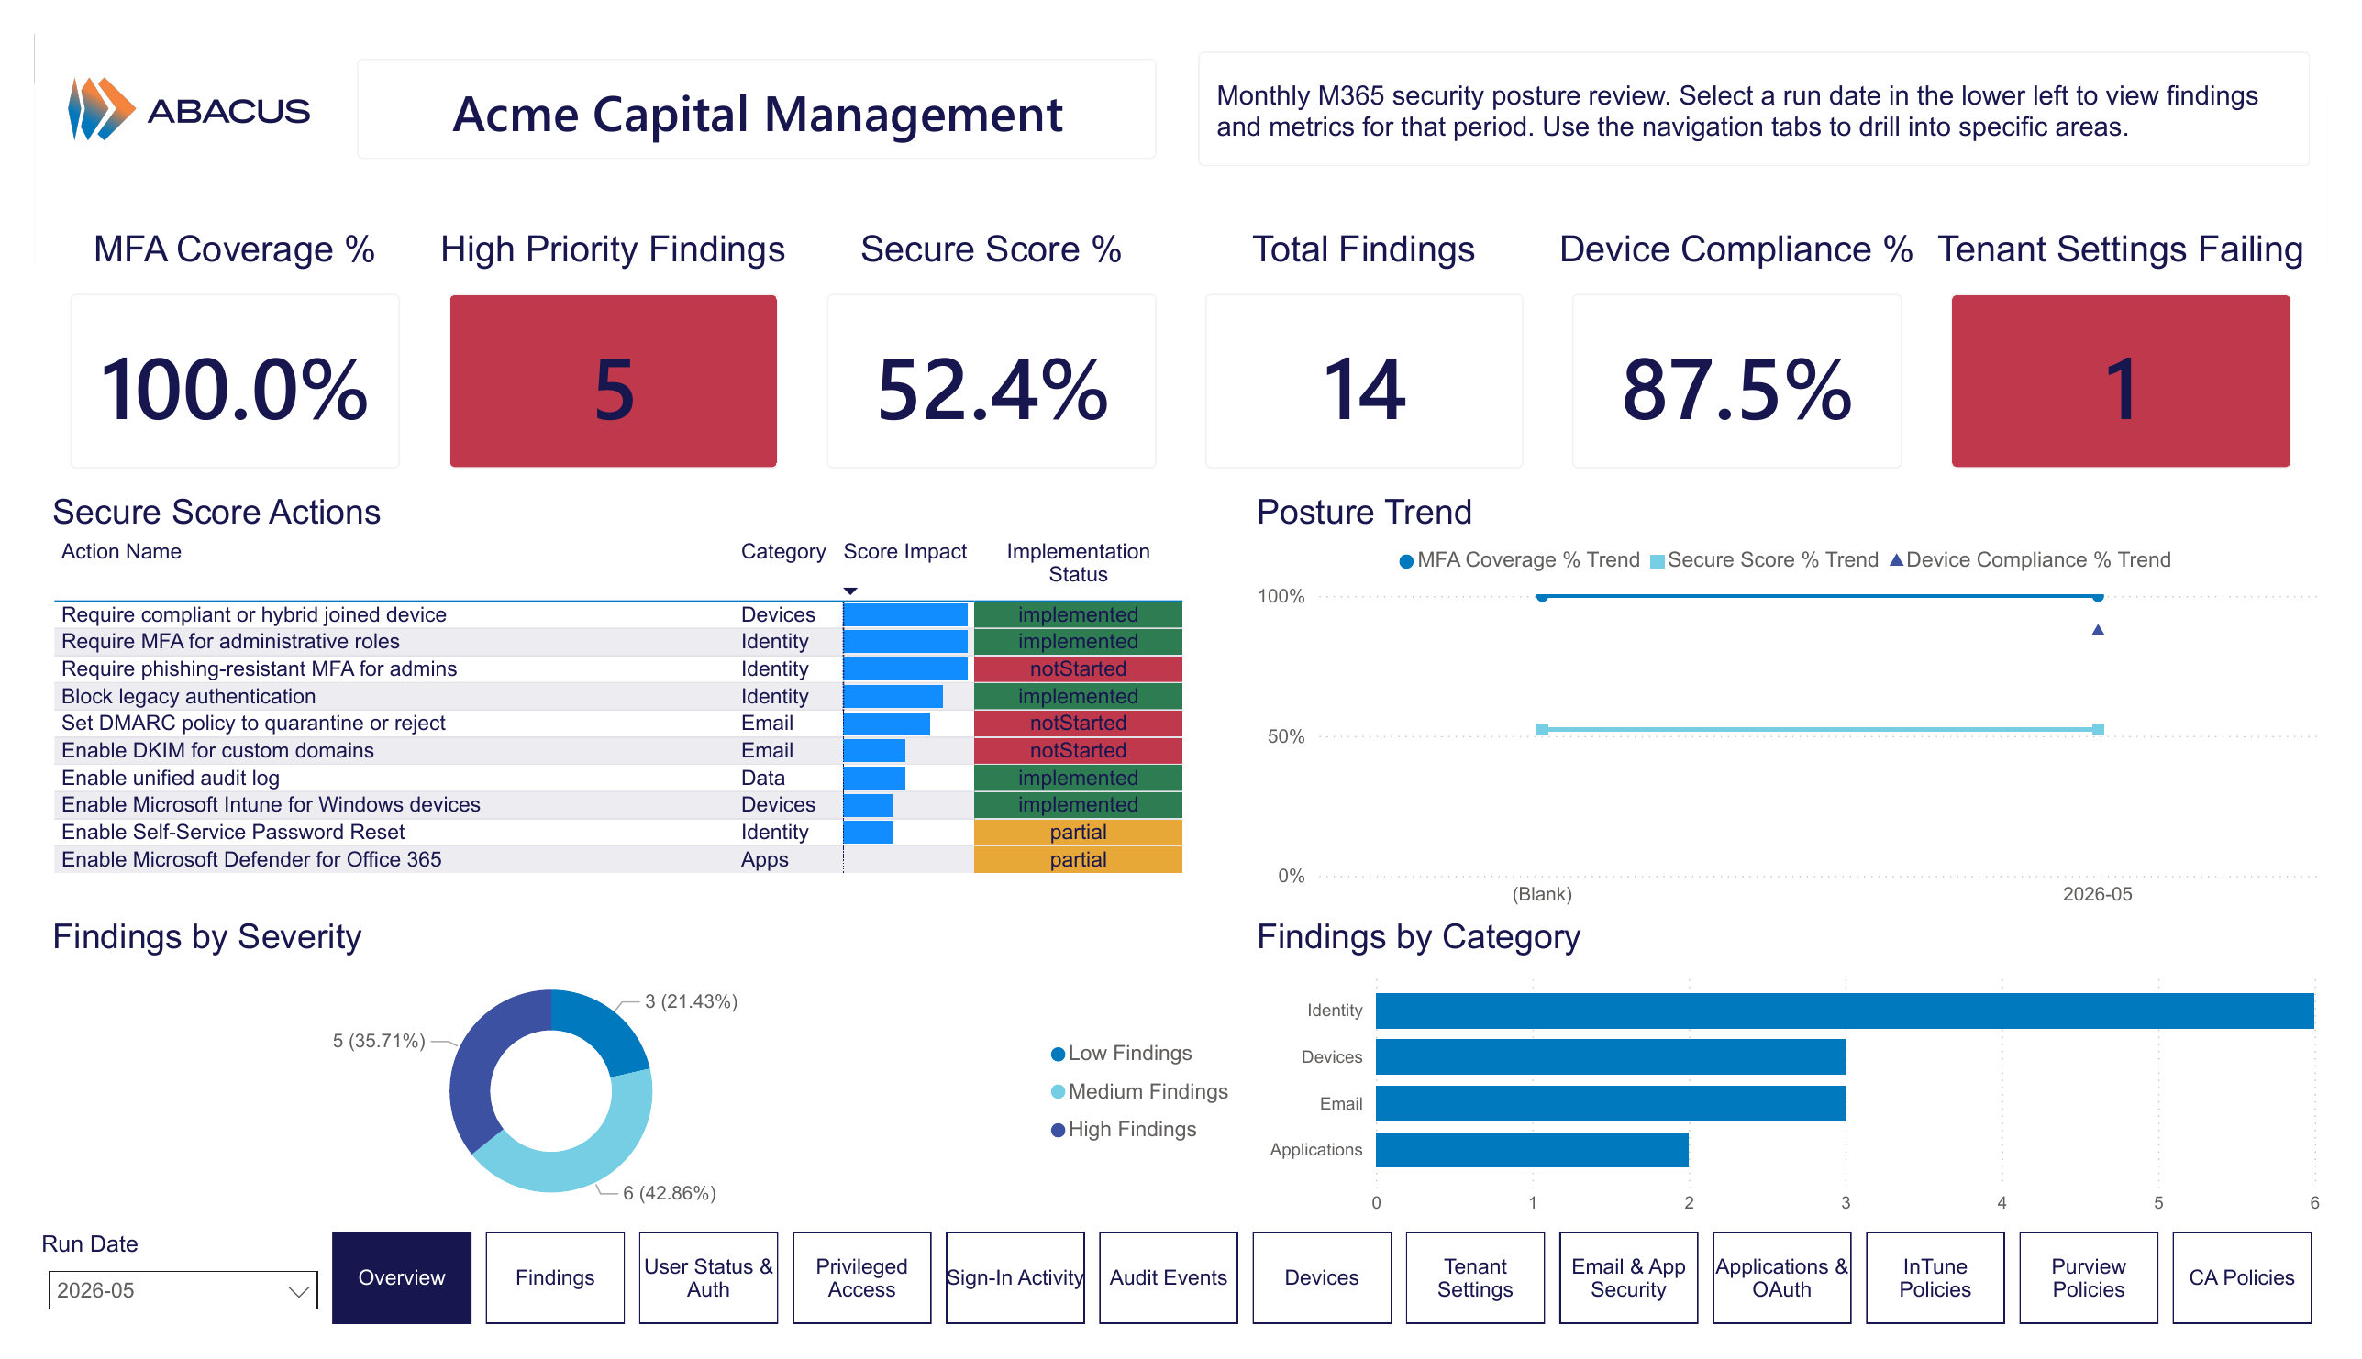Image resolution: width=2362 pixels, height=1359 pixels.
Task: Click partial status for Self-Service Password Reset
Action: pyautogui.click(x=1078, y=832)
